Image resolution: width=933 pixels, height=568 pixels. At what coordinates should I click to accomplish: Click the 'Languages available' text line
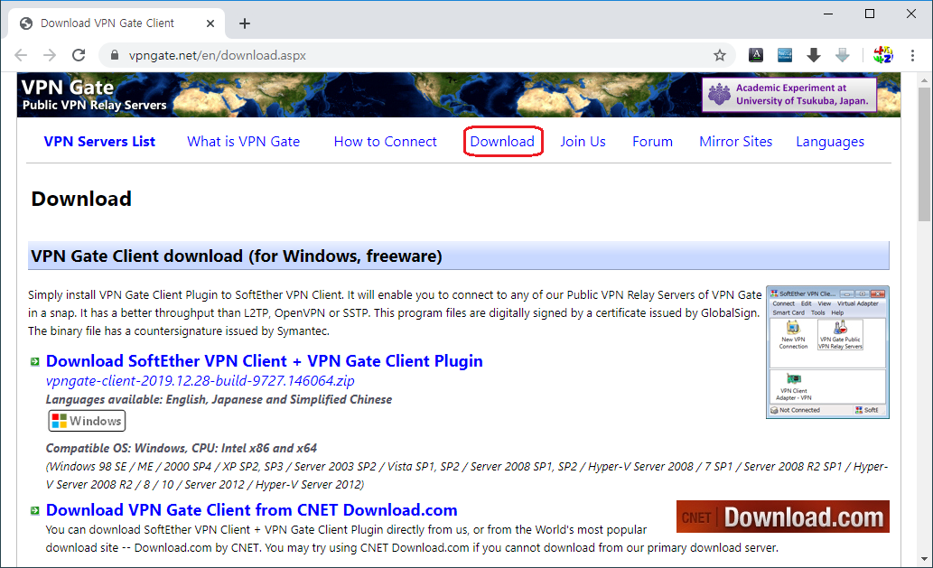coord(219,400)
